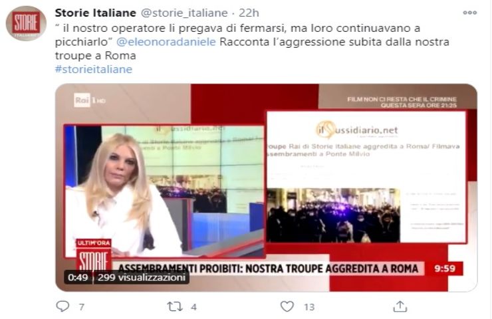The image size is (492, 319).
Task: Click the tweet text about the aggression
Action: point(252,42)
